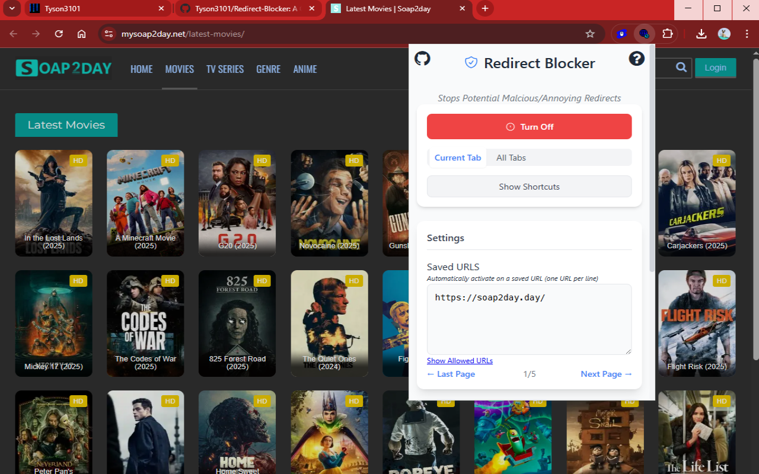Screen dimensions: 759x474
Task: Open the Downloads icon in Chrome toolbar
Action: click(701, 34)
